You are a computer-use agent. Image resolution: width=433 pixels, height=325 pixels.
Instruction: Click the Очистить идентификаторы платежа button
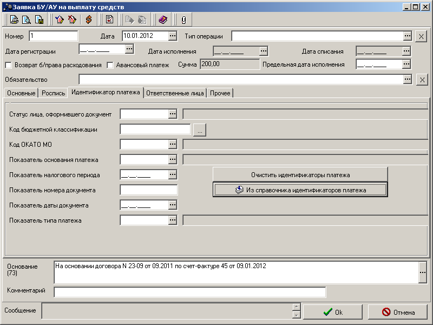point(300,175)
